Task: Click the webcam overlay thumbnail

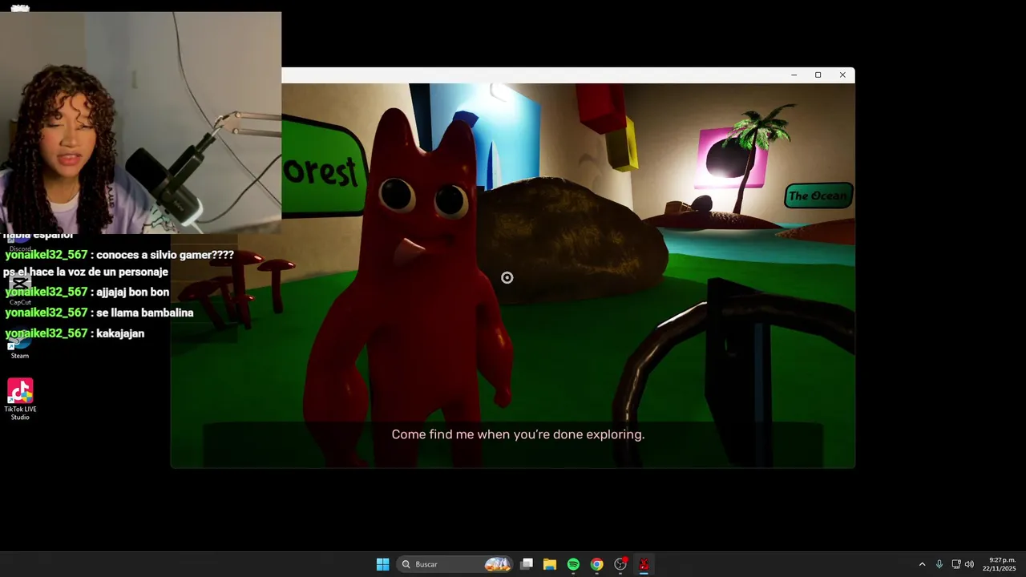Action: pos(140,122)
